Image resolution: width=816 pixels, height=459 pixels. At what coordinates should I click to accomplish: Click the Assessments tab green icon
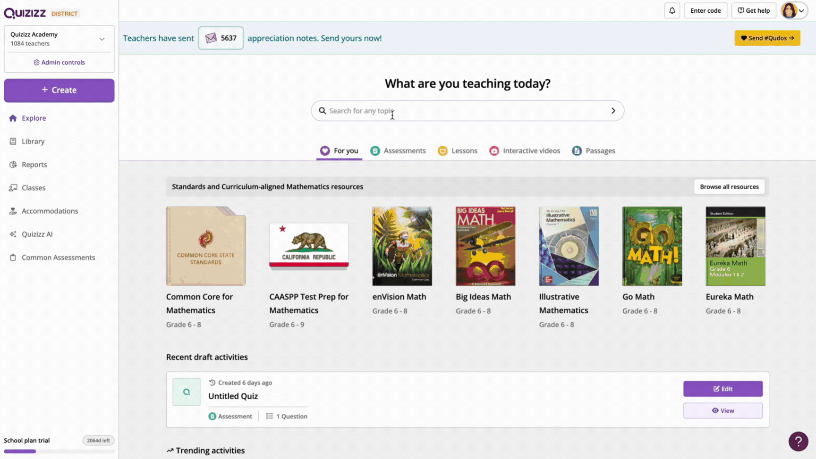click(x=375, y=150)
